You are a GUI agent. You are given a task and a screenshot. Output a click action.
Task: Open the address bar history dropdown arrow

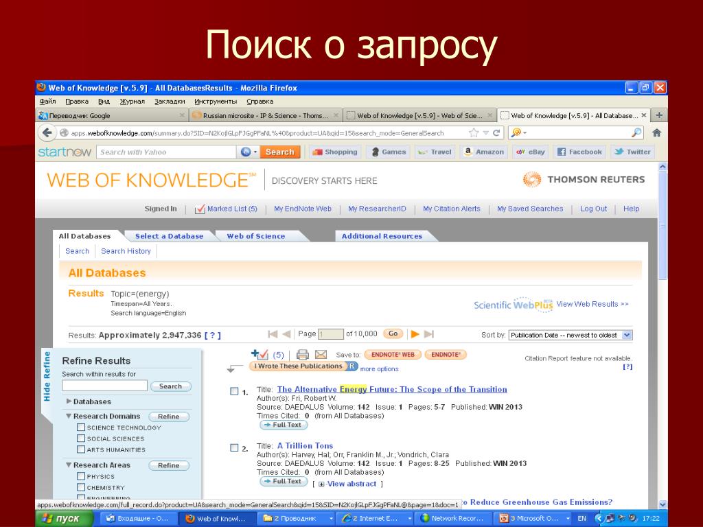pos(485,133)
